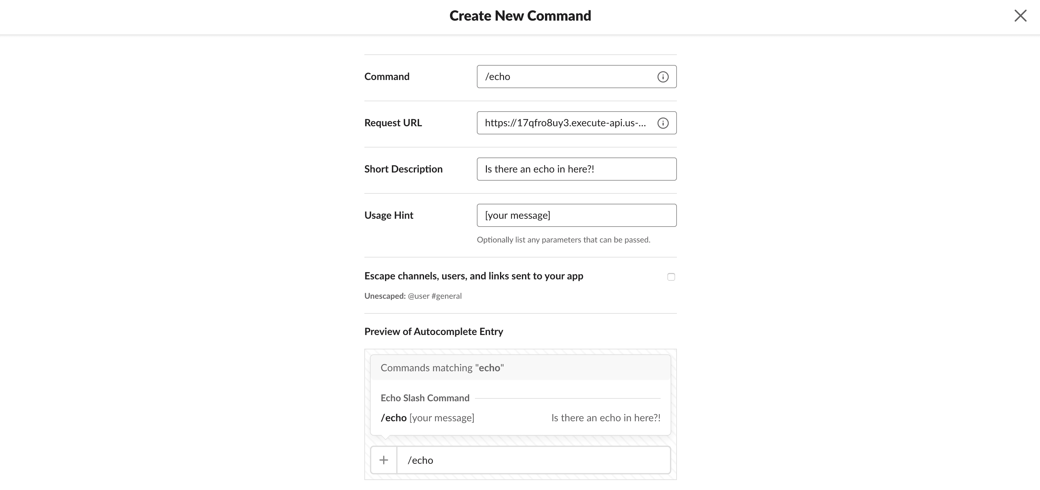Image resolution: width=1040 pixels, height=490 pixels.
Task: Click the Short Description input field
Action: [576, 169]
